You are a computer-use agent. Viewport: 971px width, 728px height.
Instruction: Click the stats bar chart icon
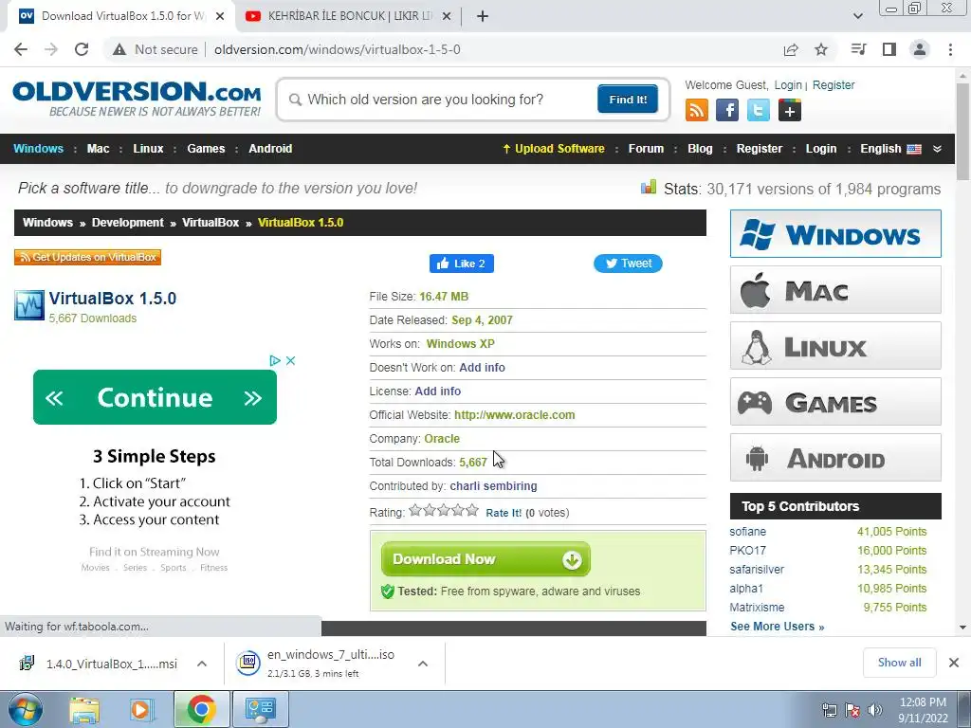click(x=649, y=187)
